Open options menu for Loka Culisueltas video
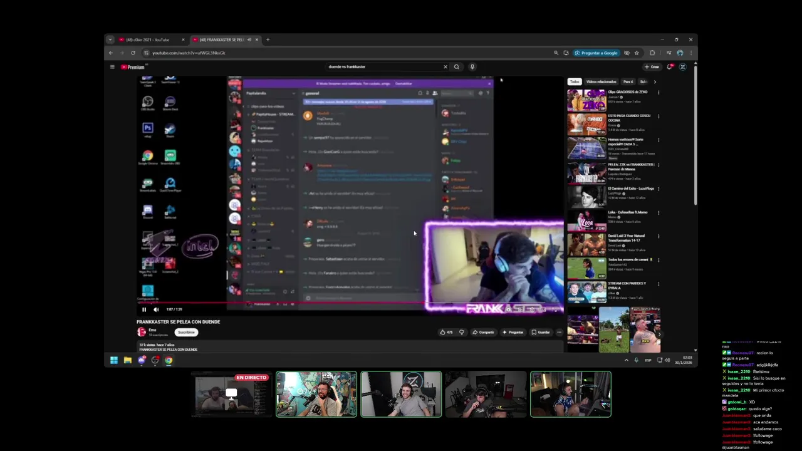This screenshot has height=451, width=802. 659,212
